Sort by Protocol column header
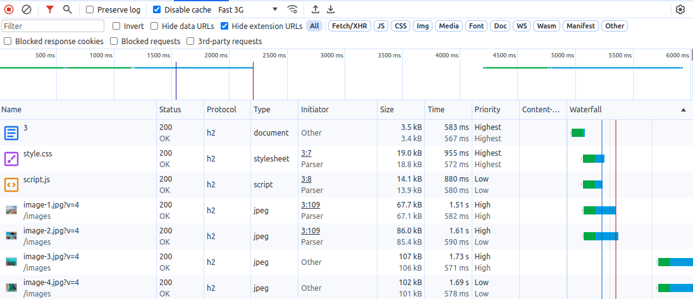Viewport: 693px width, 299px height. click(x=228, y=110)
